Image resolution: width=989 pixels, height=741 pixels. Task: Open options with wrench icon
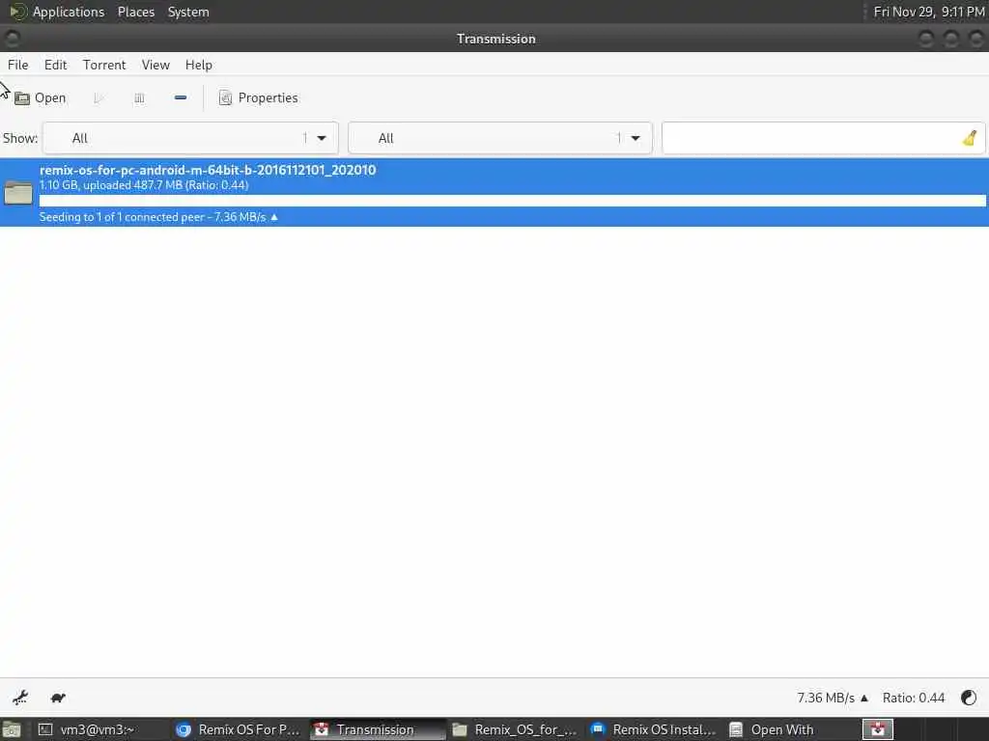pyautogui.click(x=20, y=698)
